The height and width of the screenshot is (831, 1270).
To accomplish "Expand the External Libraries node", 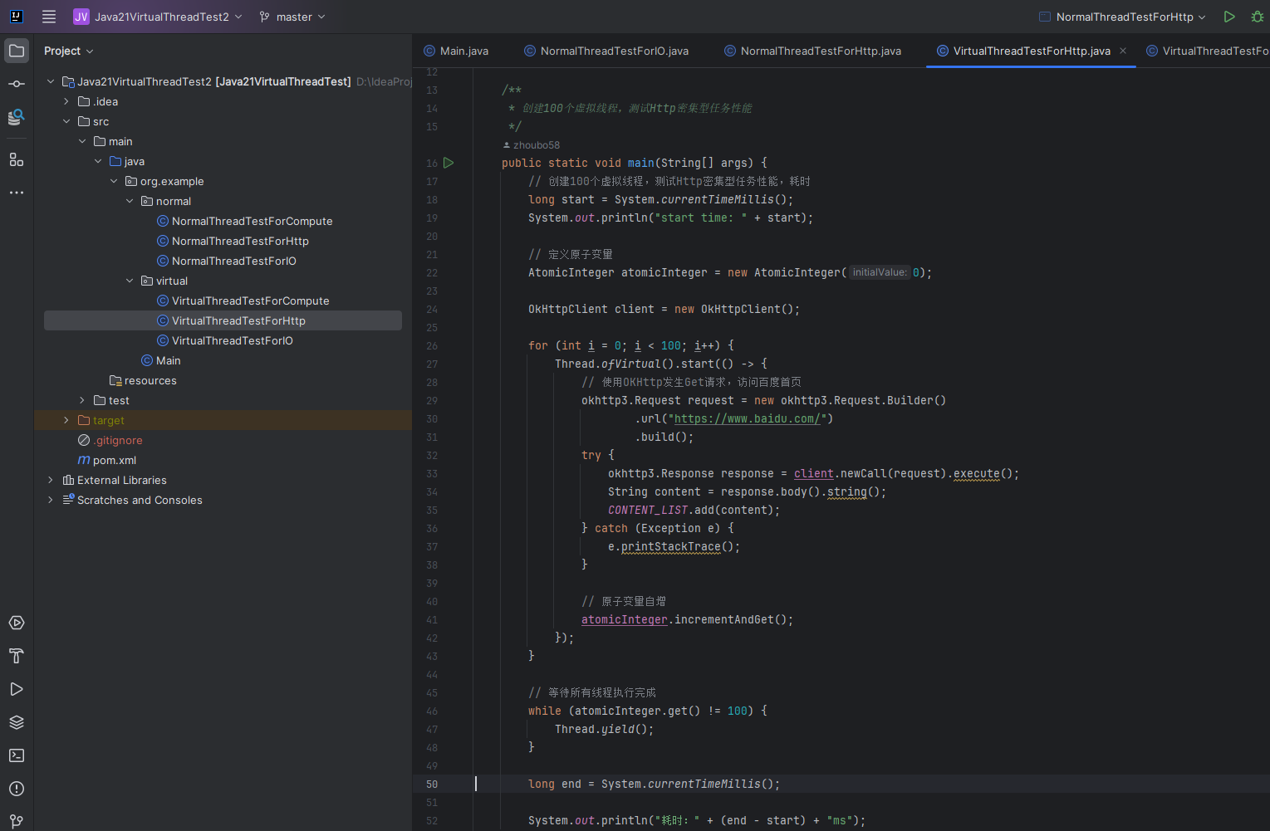I will (x=51, y=481).
